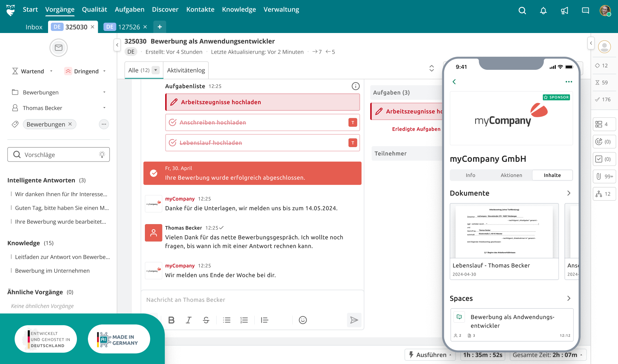Expand Thomas Becker assignee dropdown
Screen dimensions: 618x364
coord(104,108)
